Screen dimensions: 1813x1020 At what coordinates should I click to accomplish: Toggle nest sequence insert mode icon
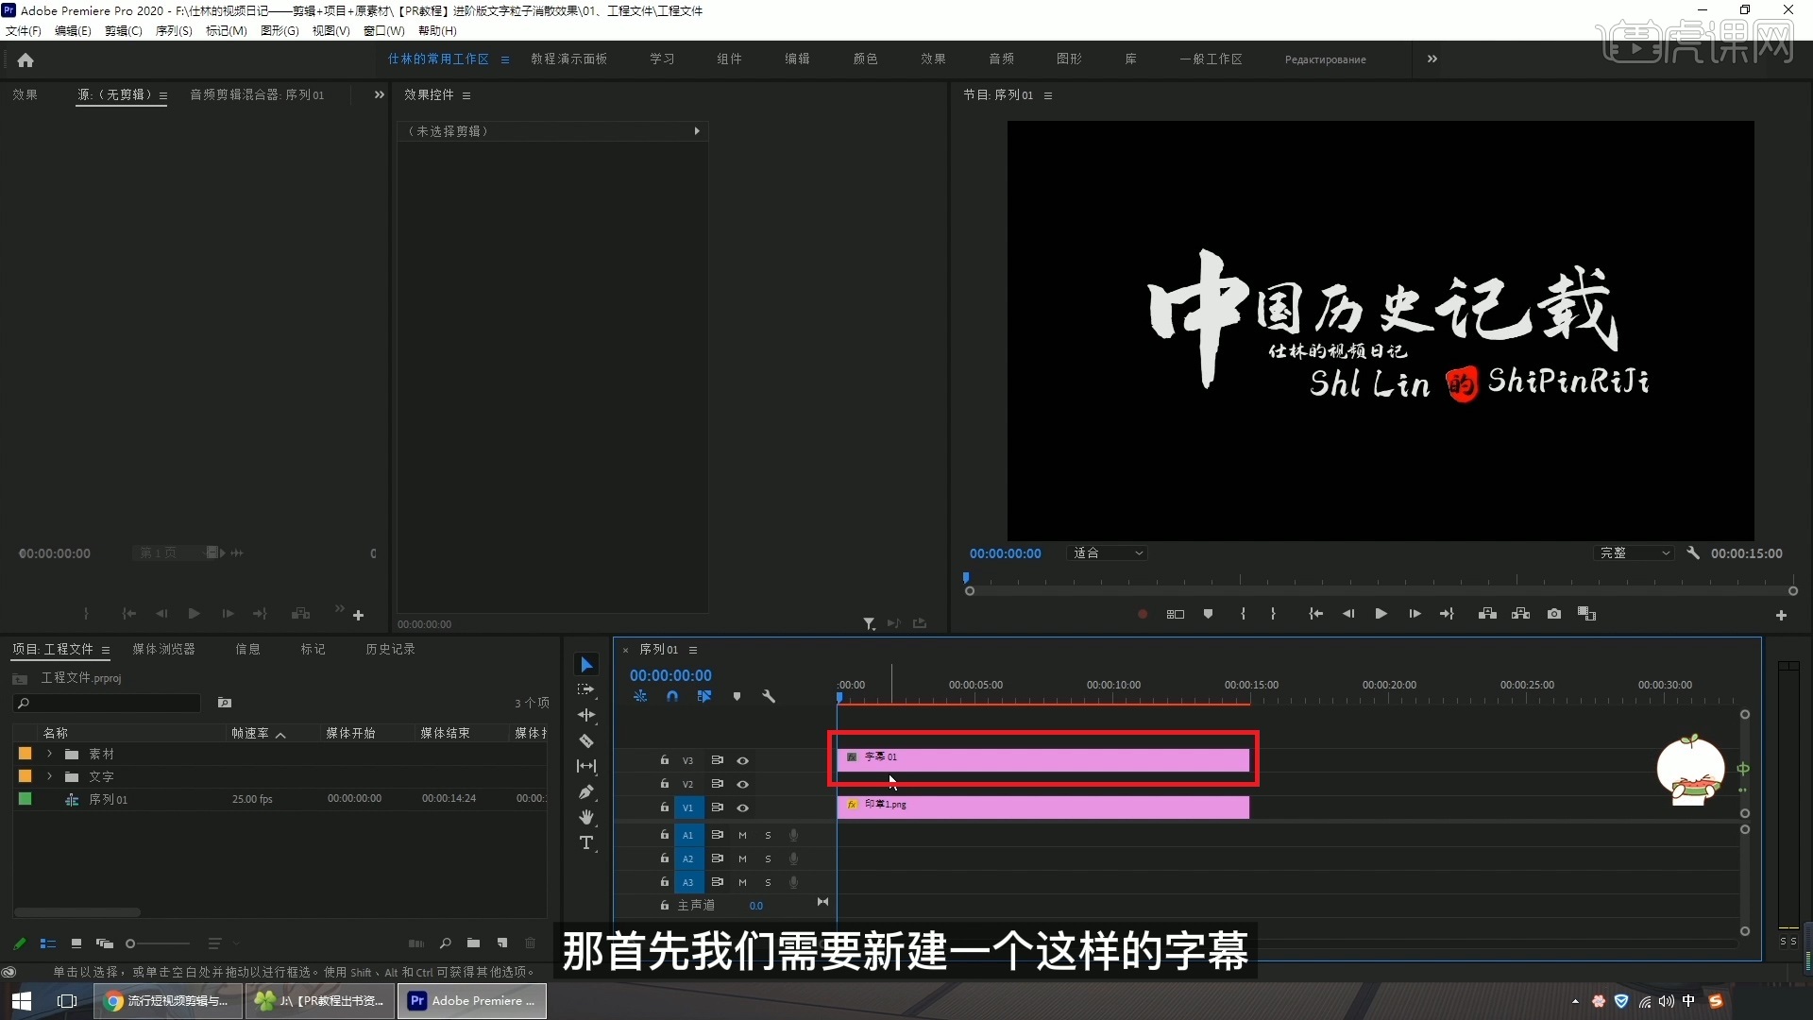(x=640, y=696)
